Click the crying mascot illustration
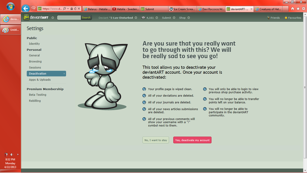 [103, 76]
